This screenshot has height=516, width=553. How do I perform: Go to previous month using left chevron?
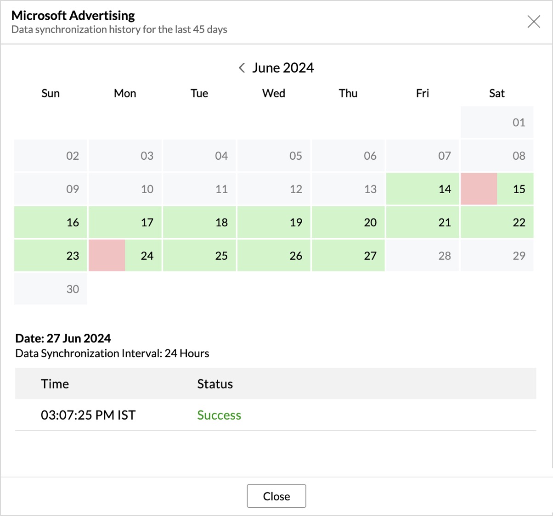pyautogui.click(x=242, y=68)
